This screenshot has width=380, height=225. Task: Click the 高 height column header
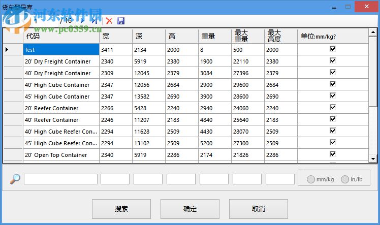[x=182, y=36]
